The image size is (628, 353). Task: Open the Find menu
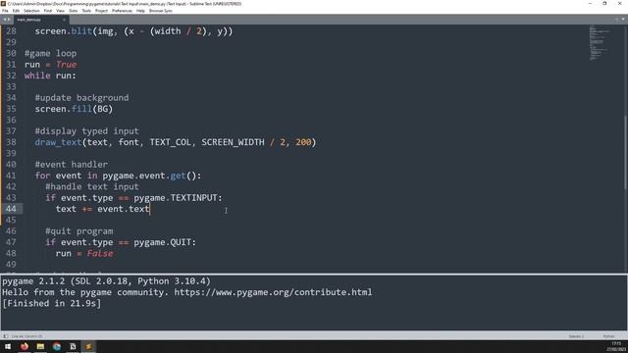[x=48, y=11]
